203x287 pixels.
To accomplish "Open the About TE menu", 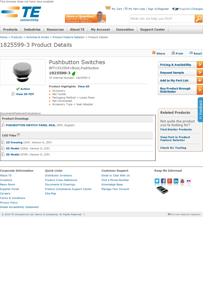I will click(x=77, y=29).
